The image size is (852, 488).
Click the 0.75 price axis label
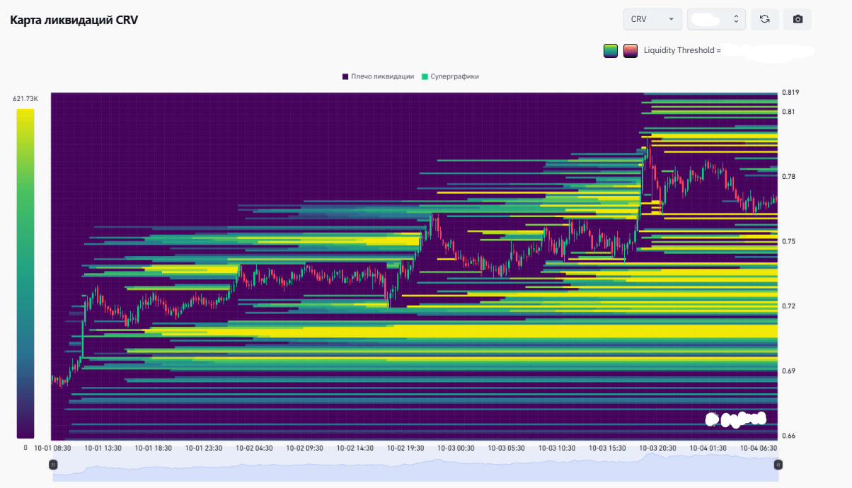[x=790, y=241]
